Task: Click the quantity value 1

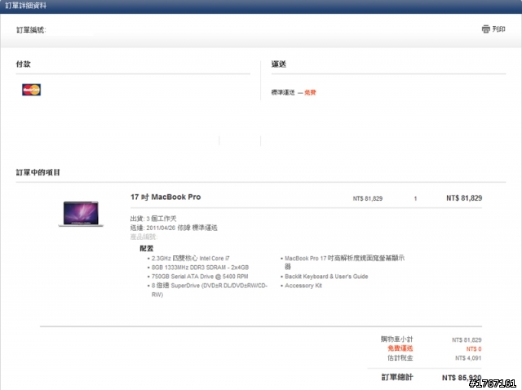Action: tap(415, 198)
